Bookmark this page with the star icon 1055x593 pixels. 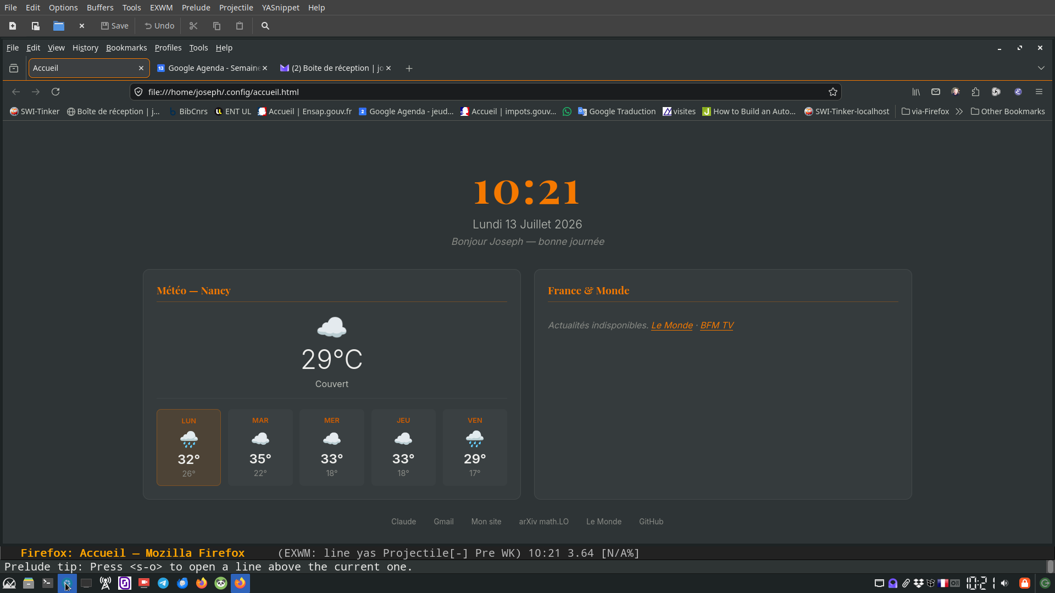click(x=833, y=92)
